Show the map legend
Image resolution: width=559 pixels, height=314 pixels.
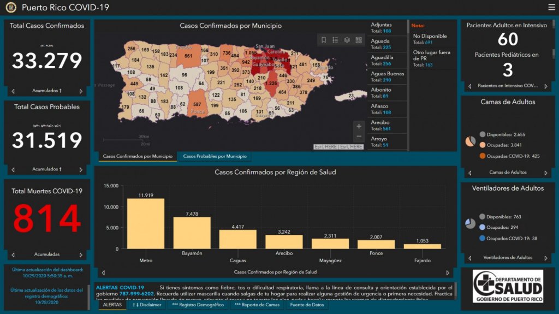pos(335,40)
